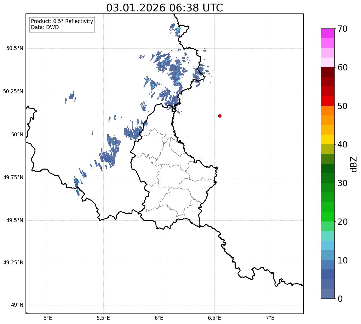Click the colorbar tick label "30"
Screen dimensions: 361x324
tap(342, 183)
